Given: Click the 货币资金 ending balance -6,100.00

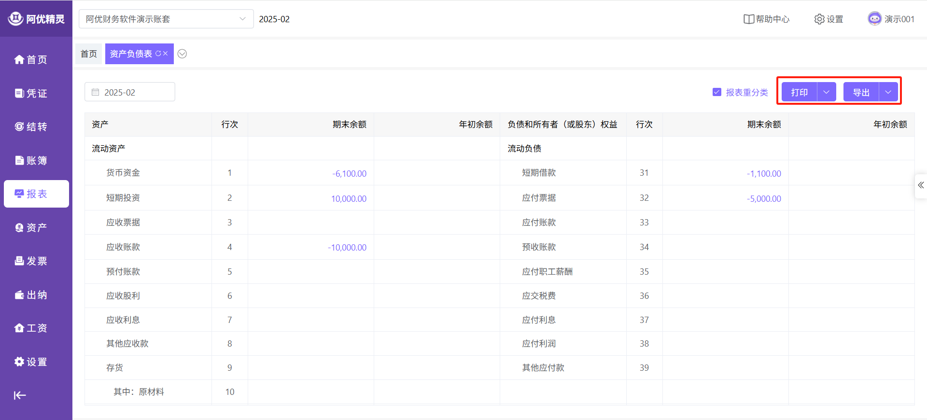Looking at the screenshot, I should tap(349, 174).
